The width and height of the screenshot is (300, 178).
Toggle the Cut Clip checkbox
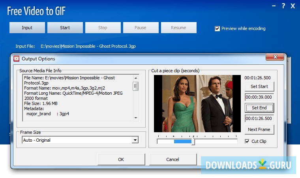click(x=247, y=141)
